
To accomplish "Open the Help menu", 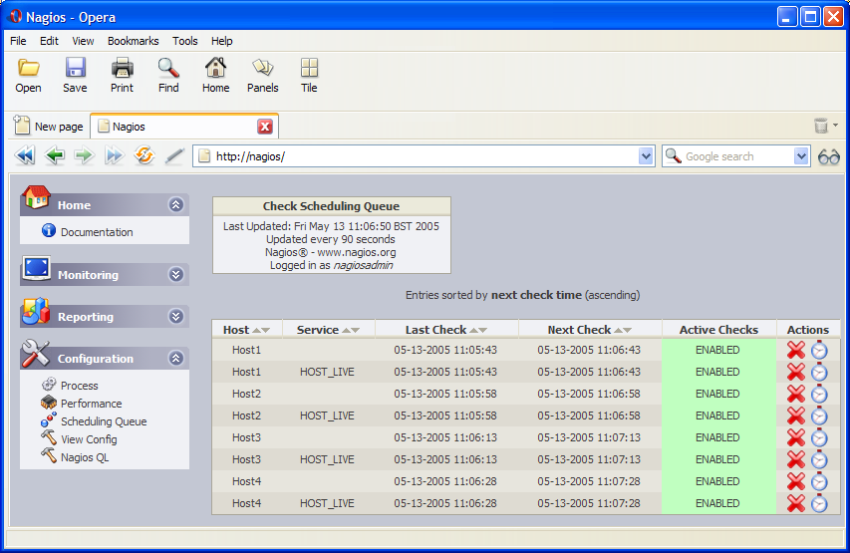I will point(221,41).
